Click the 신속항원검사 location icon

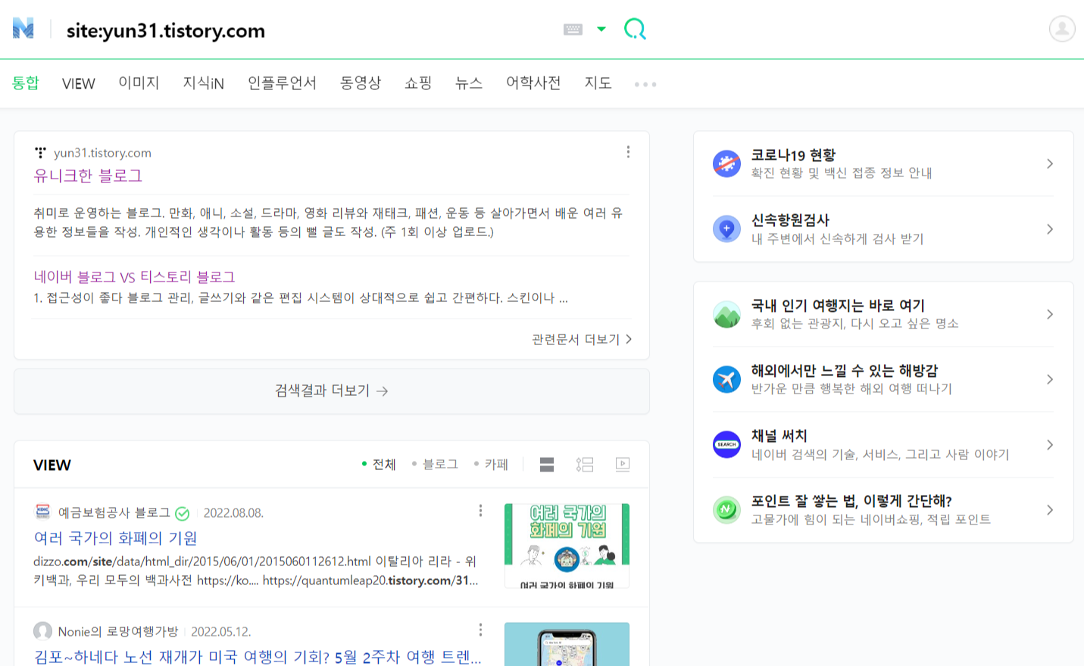(x=726, y=229)
